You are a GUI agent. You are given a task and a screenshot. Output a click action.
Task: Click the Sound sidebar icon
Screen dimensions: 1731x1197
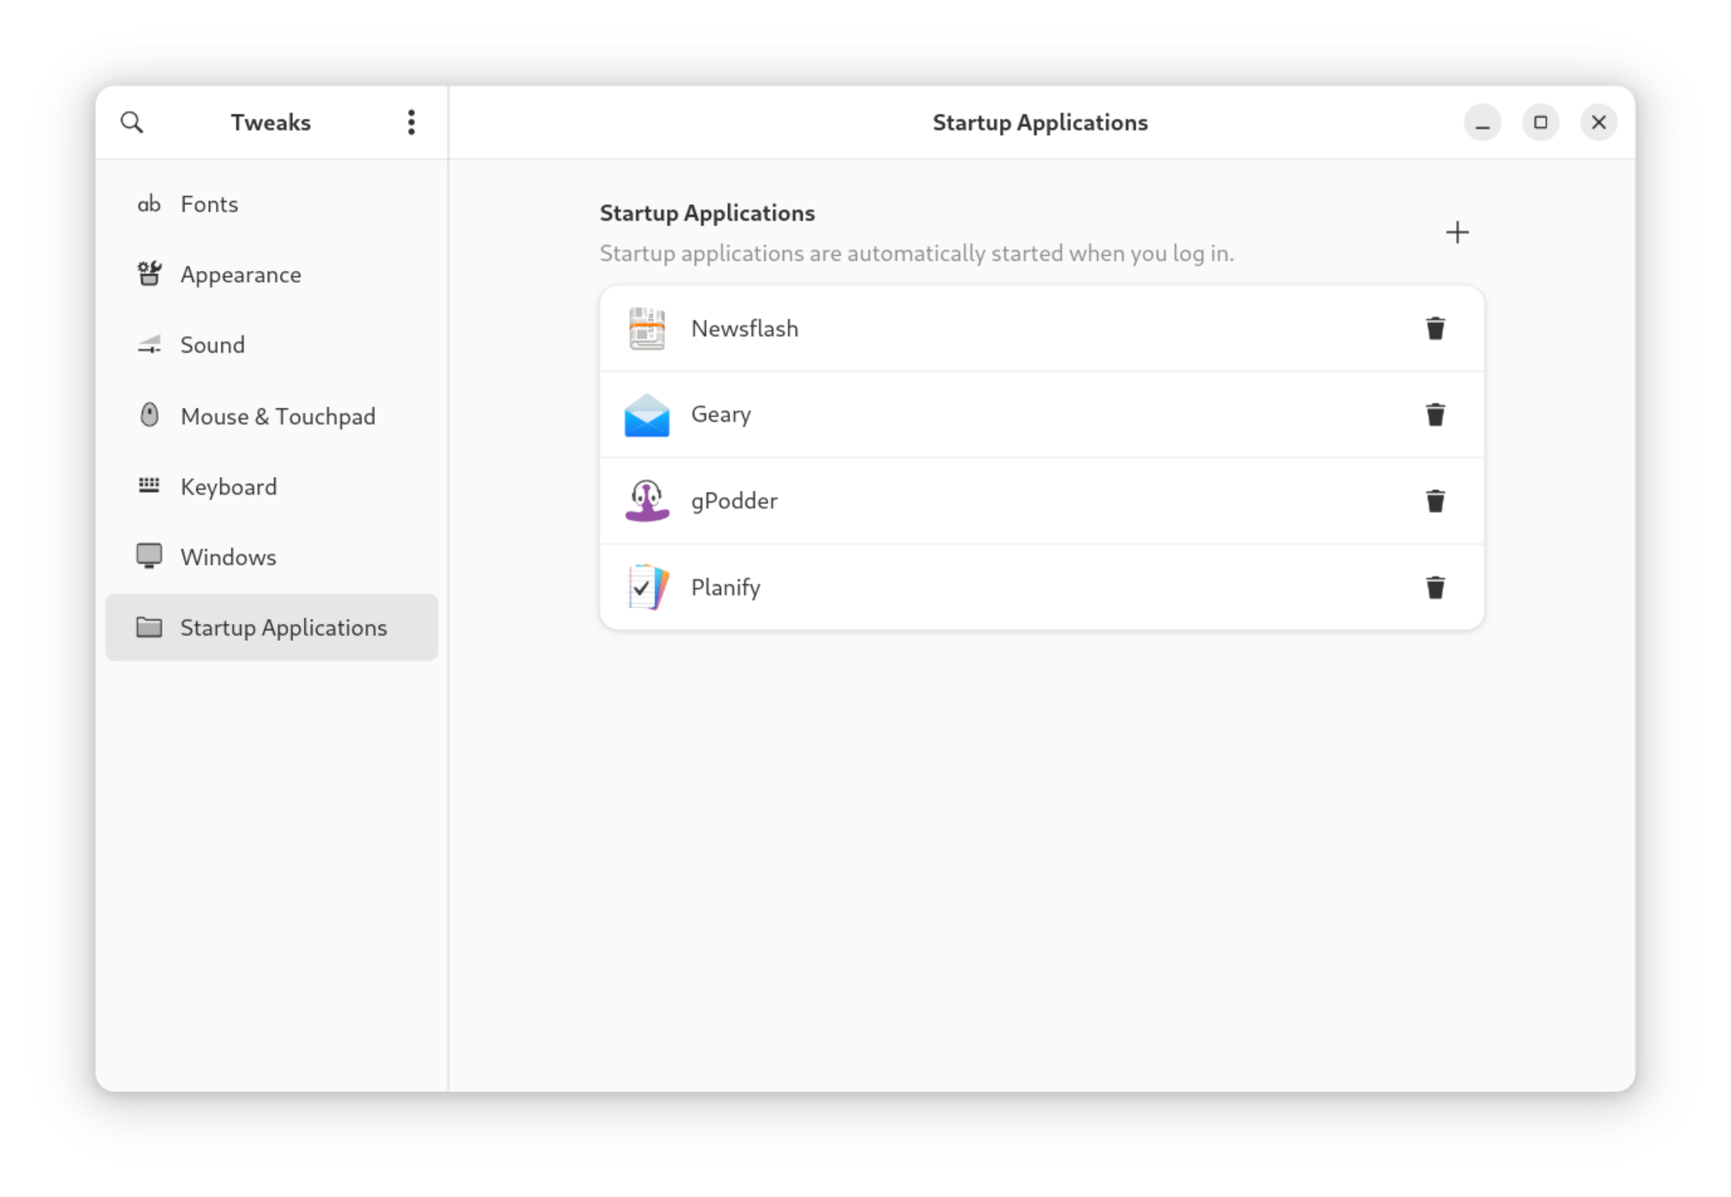149,345
